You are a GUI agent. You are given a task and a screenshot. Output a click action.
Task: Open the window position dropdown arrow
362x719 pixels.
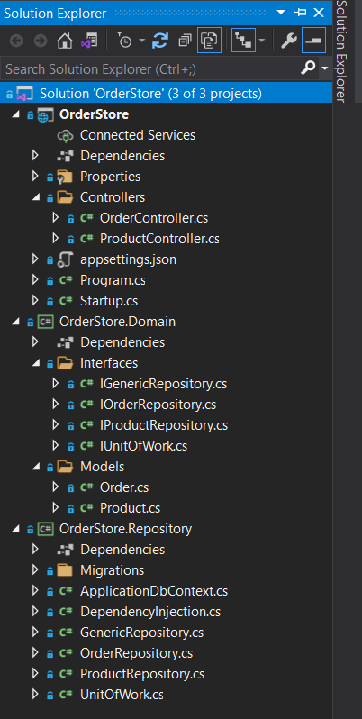point(281,13)
